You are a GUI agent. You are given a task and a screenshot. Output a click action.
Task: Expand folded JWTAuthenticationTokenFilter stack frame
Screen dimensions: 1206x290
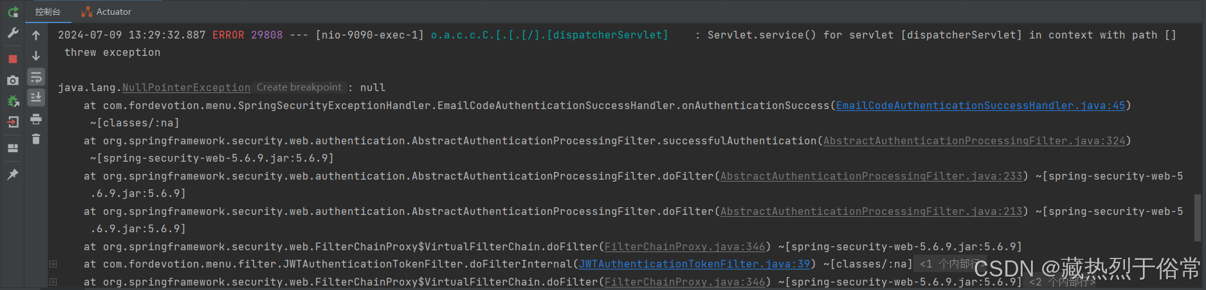click(53, 264)
